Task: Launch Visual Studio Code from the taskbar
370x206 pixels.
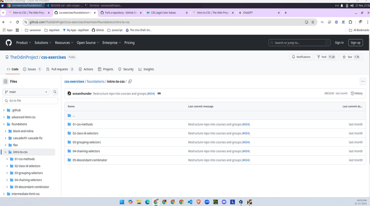Action: point(190,202)
